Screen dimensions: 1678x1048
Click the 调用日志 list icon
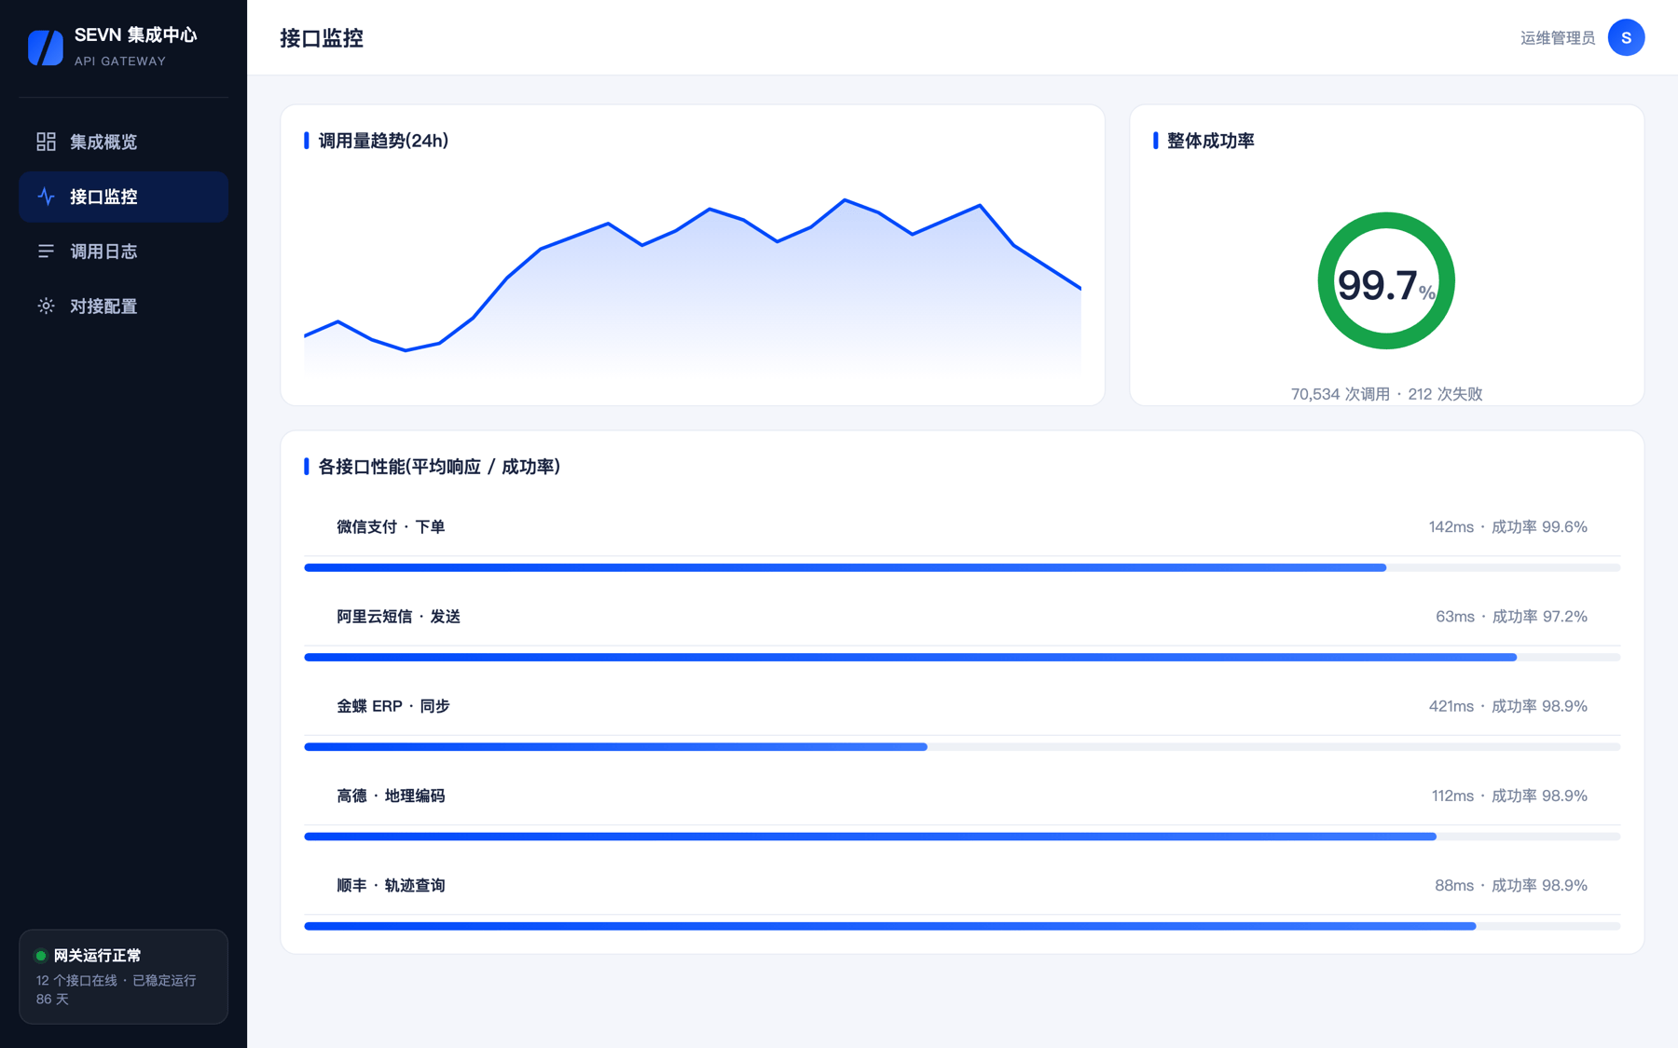point(46,252)
